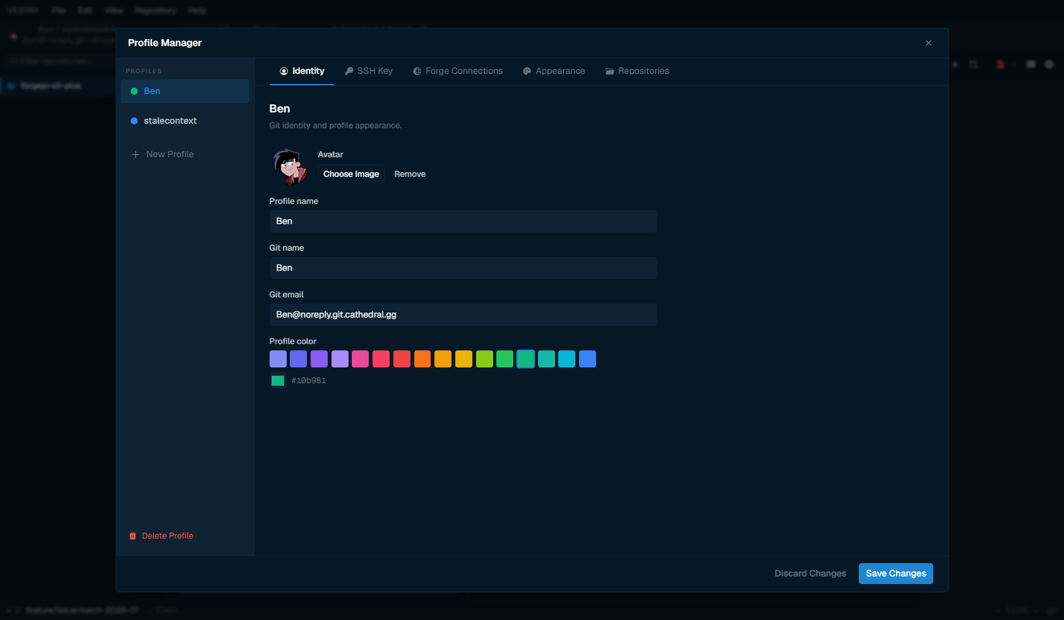Click Delete Profile
1064x620 pixels.
click(x=161, y=536)
